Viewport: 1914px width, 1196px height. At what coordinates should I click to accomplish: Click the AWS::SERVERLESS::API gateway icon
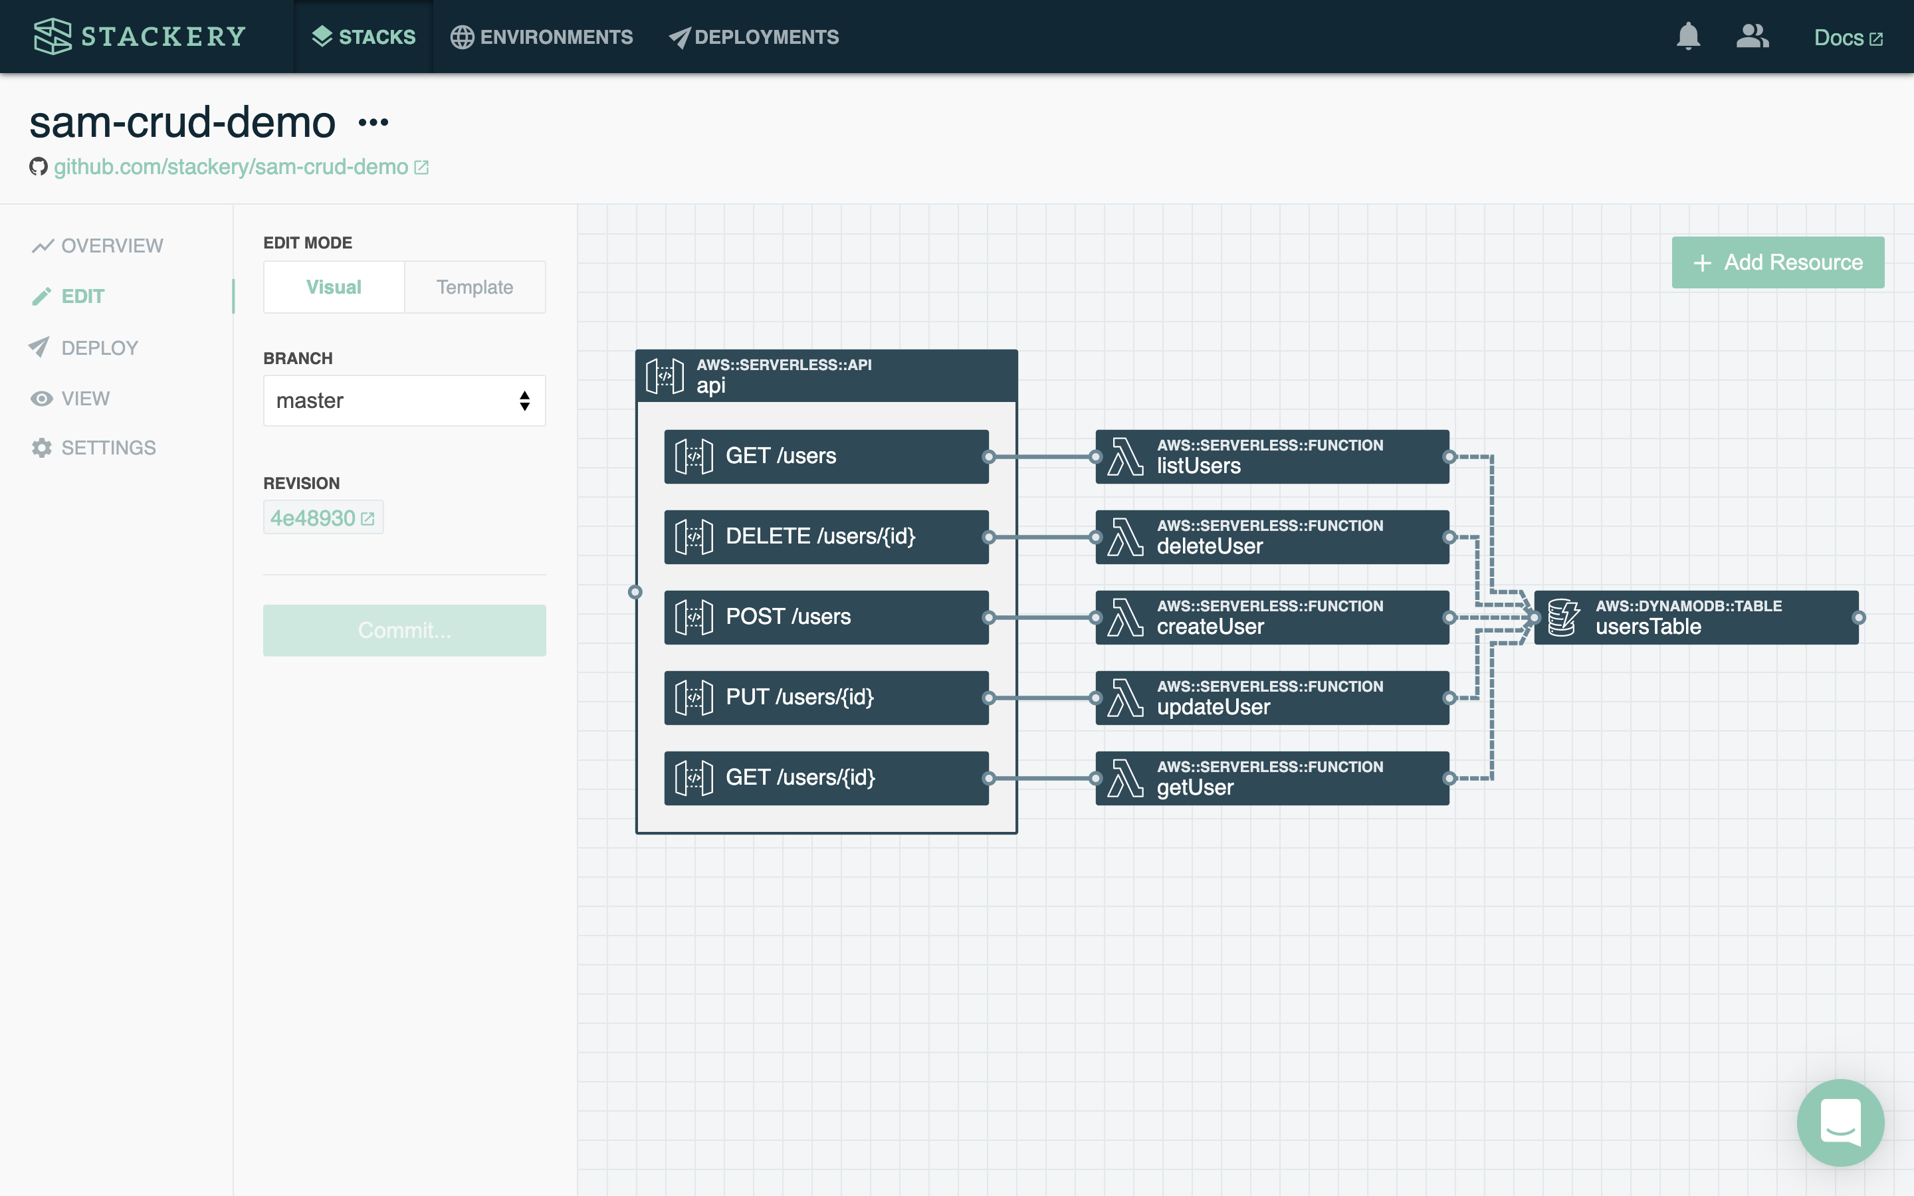pos(665,375)
